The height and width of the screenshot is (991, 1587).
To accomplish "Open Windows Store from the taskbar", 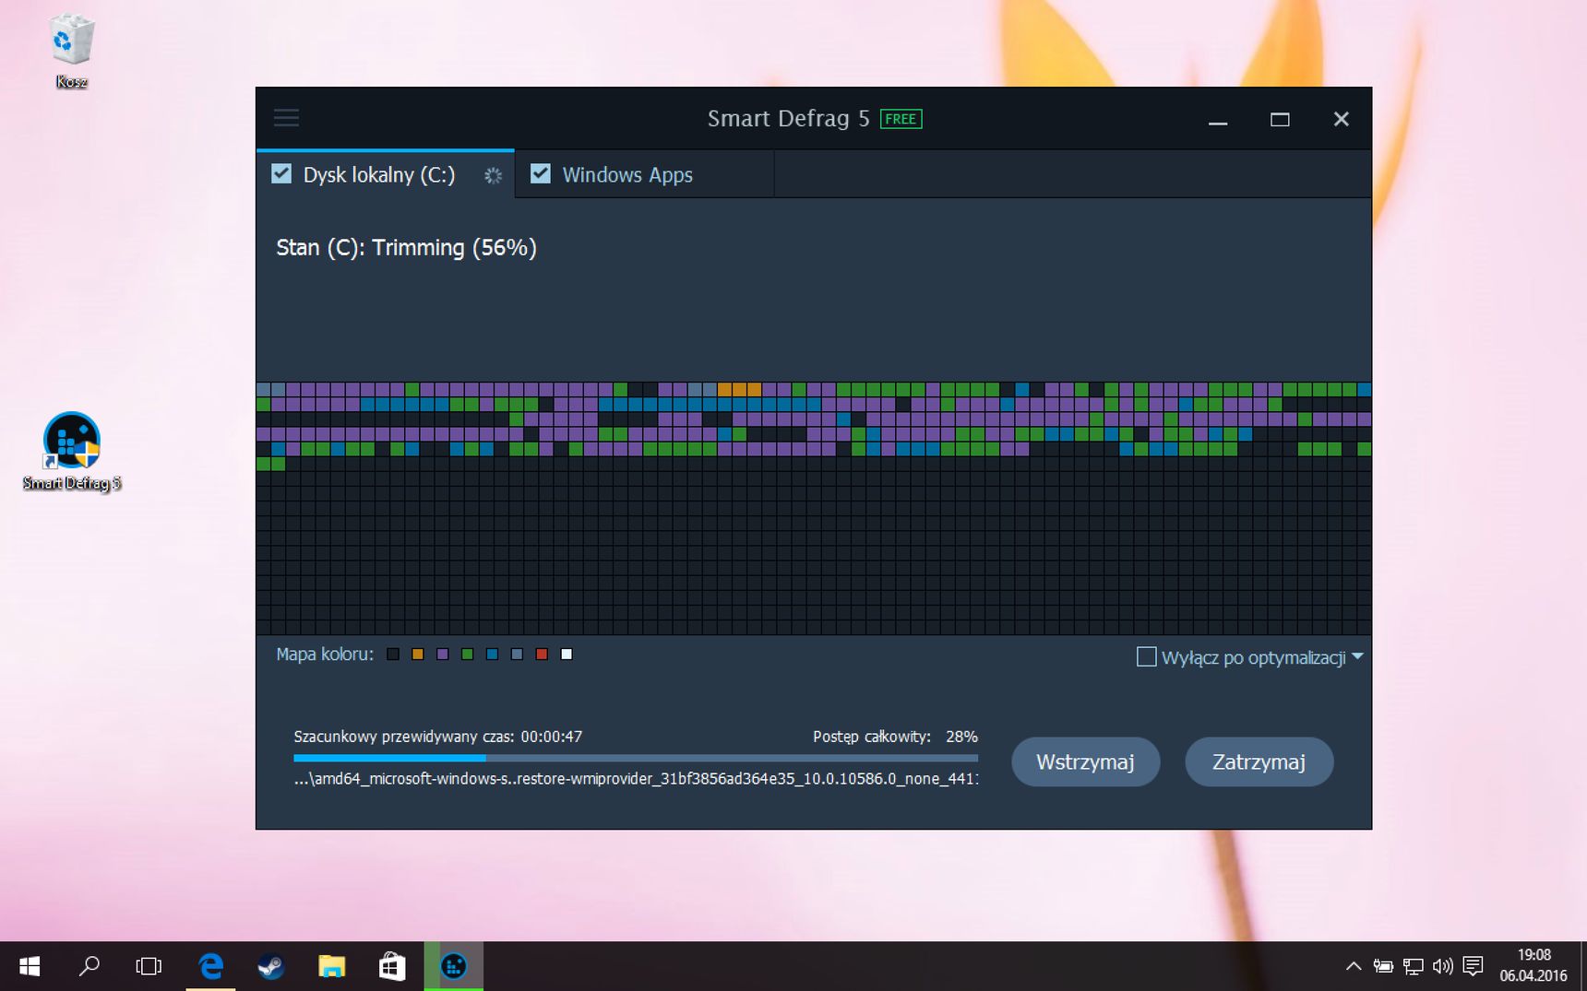I will (x=392, y=966).
